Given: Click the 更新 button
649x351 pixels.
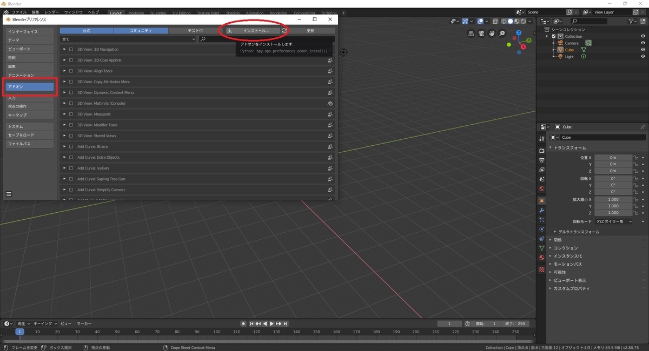Looking at the screenshot, I should 310,31.
